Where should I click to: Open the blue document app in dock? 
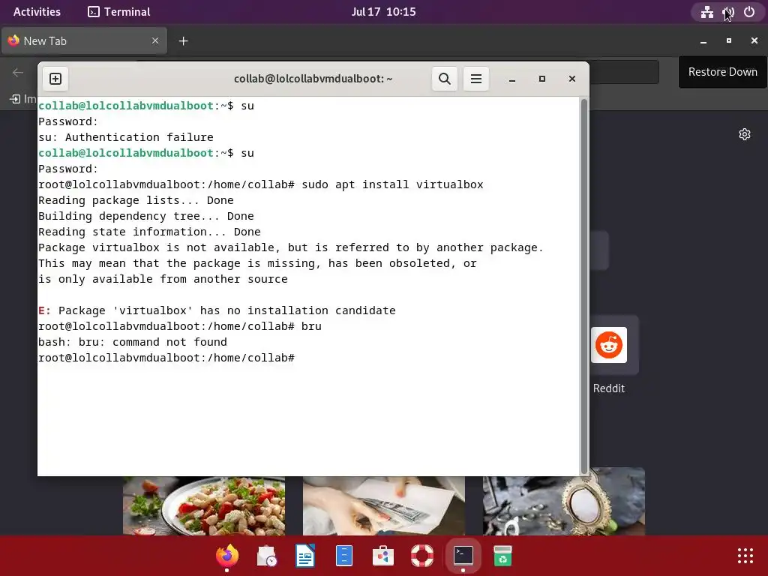tap(344, 556)
